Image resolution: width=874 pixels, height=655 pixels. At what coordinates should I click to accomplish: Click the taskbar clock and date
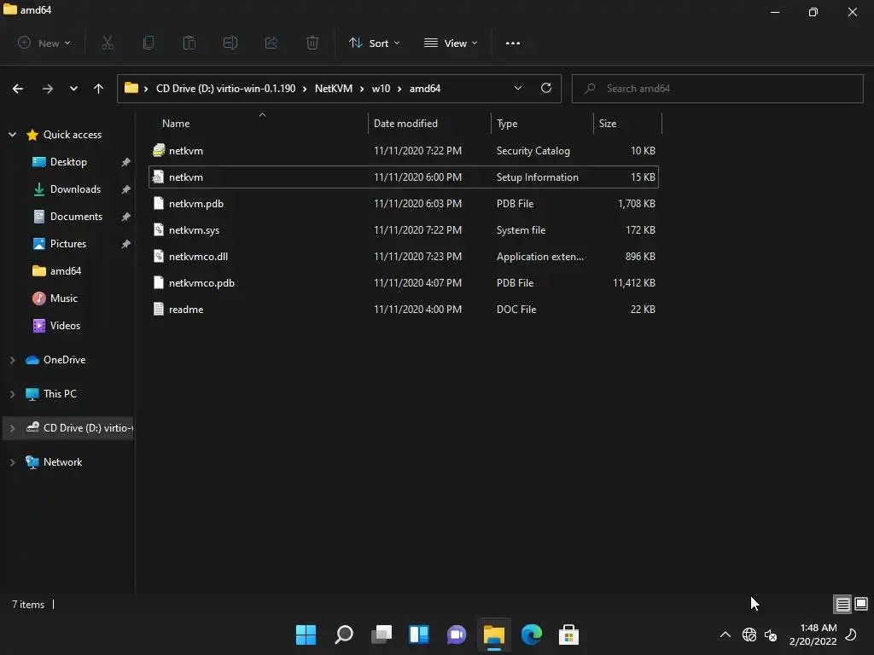coord(813,635)
